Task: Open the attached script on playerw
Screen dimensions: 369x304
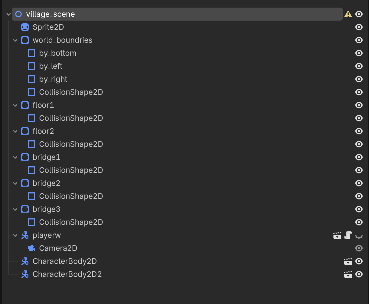Action: click(x=348, y=235)
